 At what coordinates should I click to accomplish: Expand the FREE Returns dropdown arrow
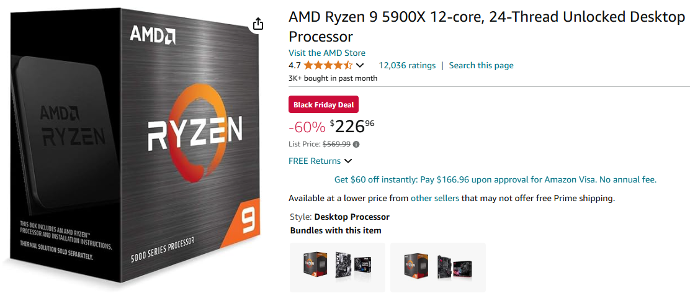(x=348, y=161)
